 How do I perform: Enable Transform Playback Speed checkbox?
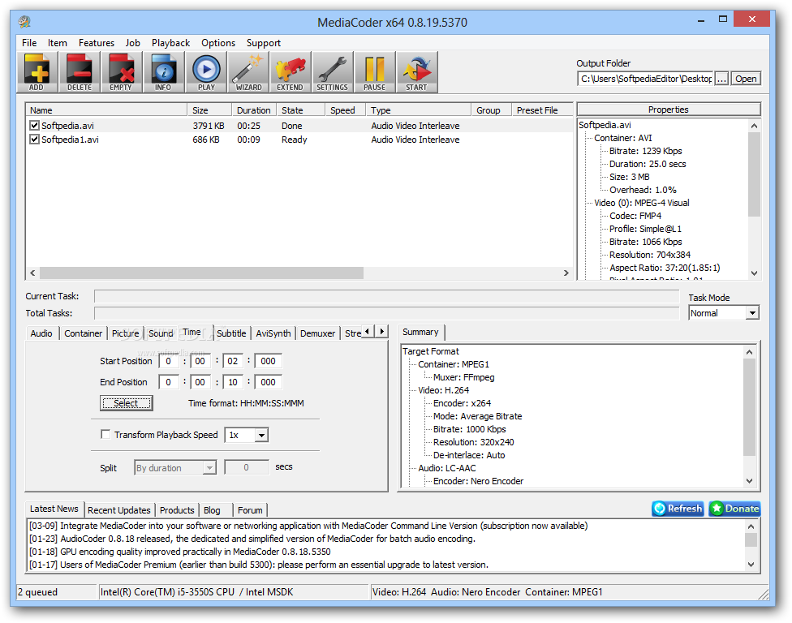click(105, 434)
